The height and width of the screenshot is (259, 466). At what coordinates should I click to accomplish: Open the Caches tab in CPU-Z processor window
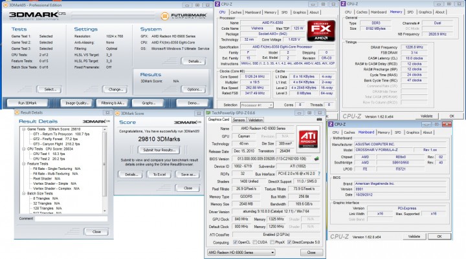pos(236,12)
